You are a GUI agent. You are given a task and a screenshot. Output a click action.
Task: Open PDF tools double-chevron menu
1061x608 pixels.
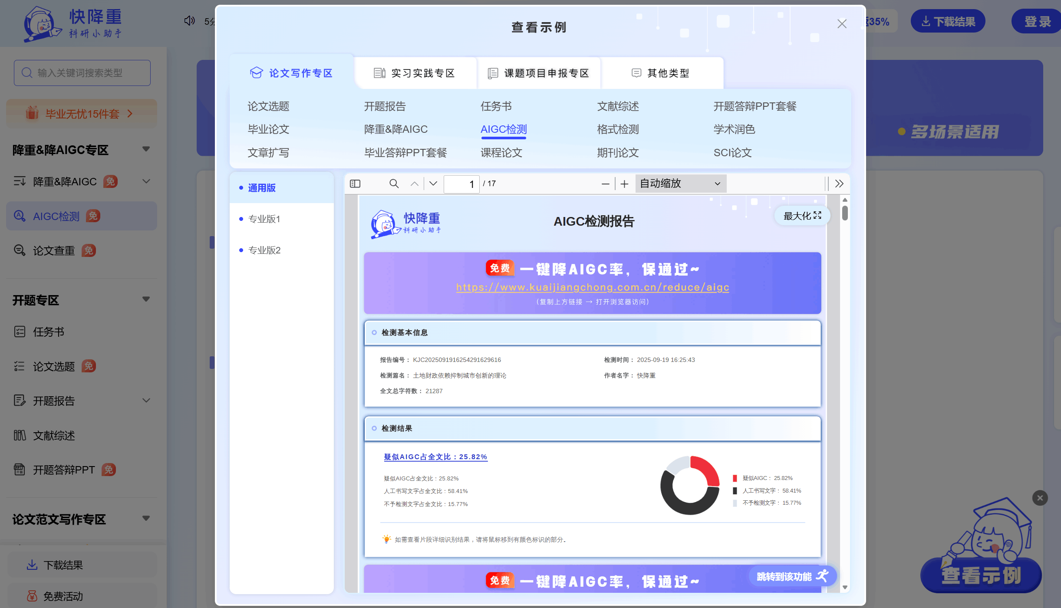839,184
